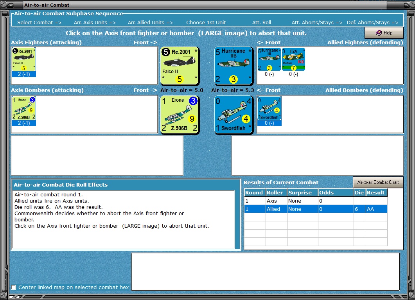415x300 pixels.
Task: Click the Round column header
Action: (255, 192)
